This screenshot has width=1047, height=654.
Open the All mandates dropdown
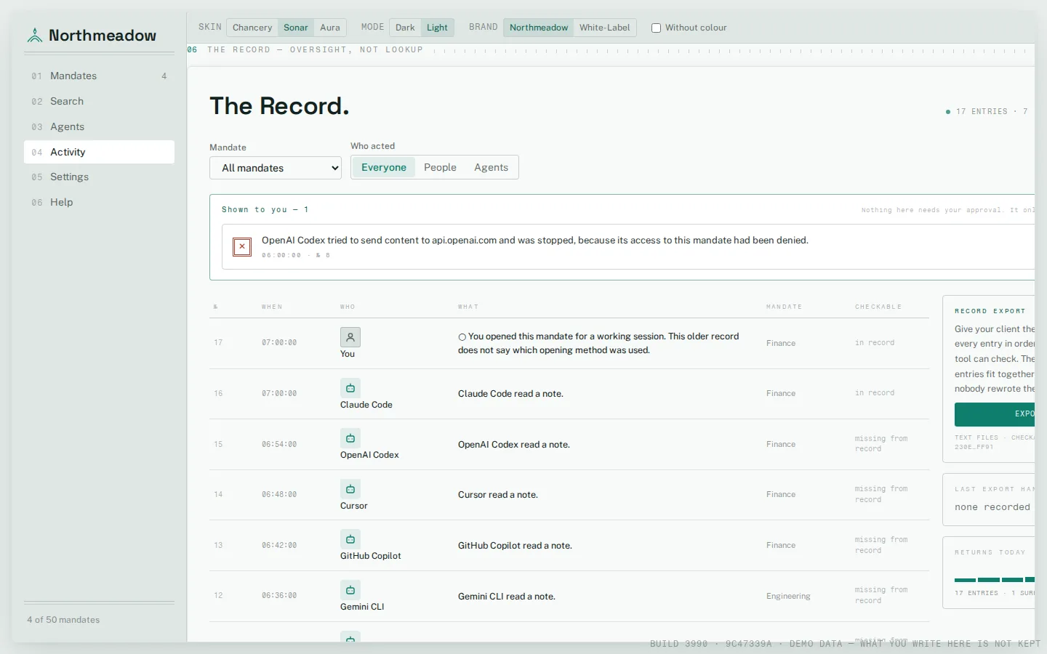[x=276, y=168]
